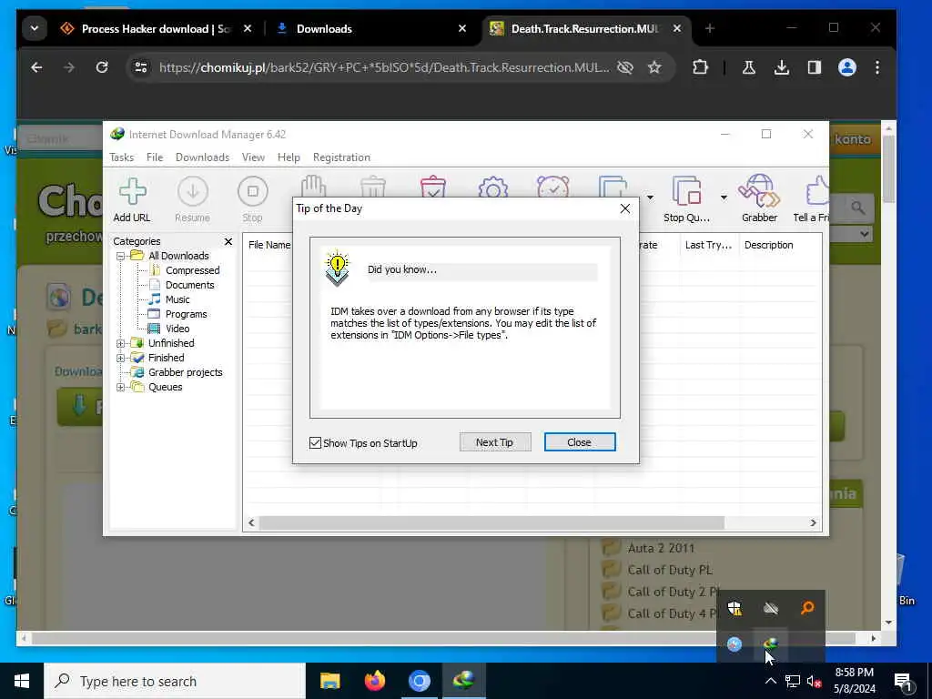This screenshot has height=699, width=932.
Task: Open the Help menu
Action: tap(289, 157)
